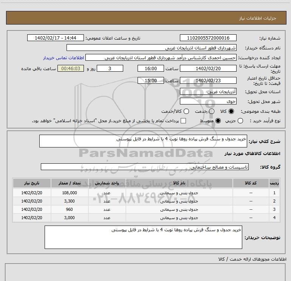Click the quantity 3,000 cell
Screen dimensions: 291x281
(x=70, y=218)
